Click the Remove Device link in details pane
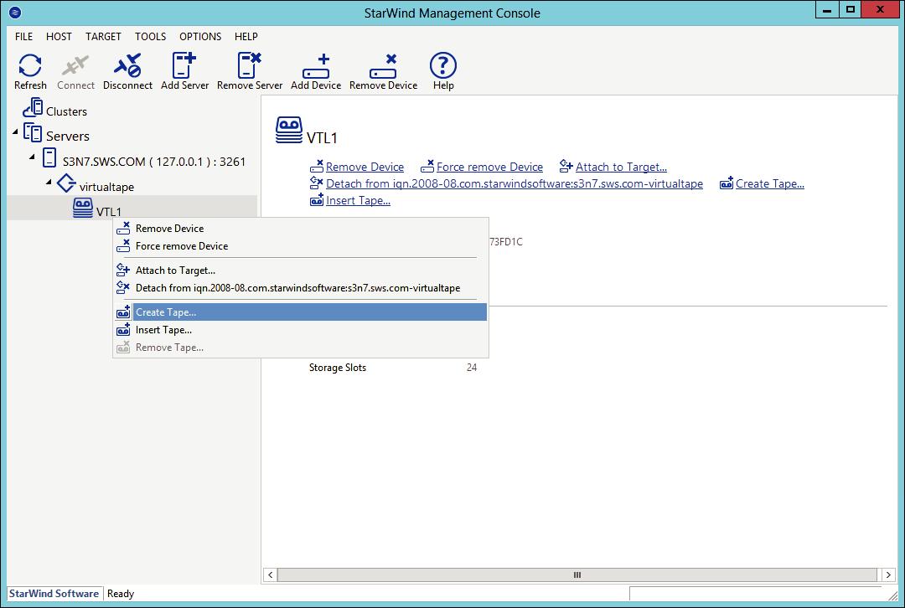The image size is (905, 608). [365, 167]
